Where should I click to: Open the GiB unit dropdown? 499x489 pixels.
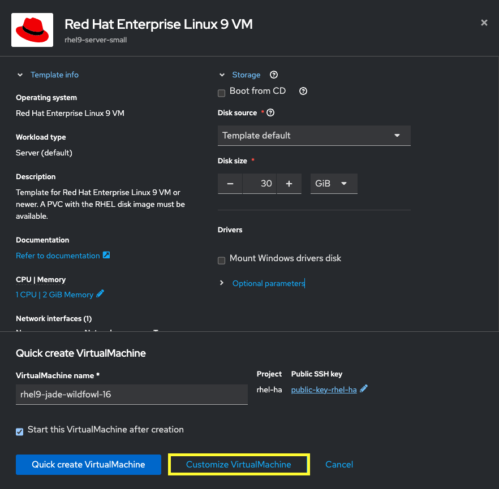(x=334, y=183)
